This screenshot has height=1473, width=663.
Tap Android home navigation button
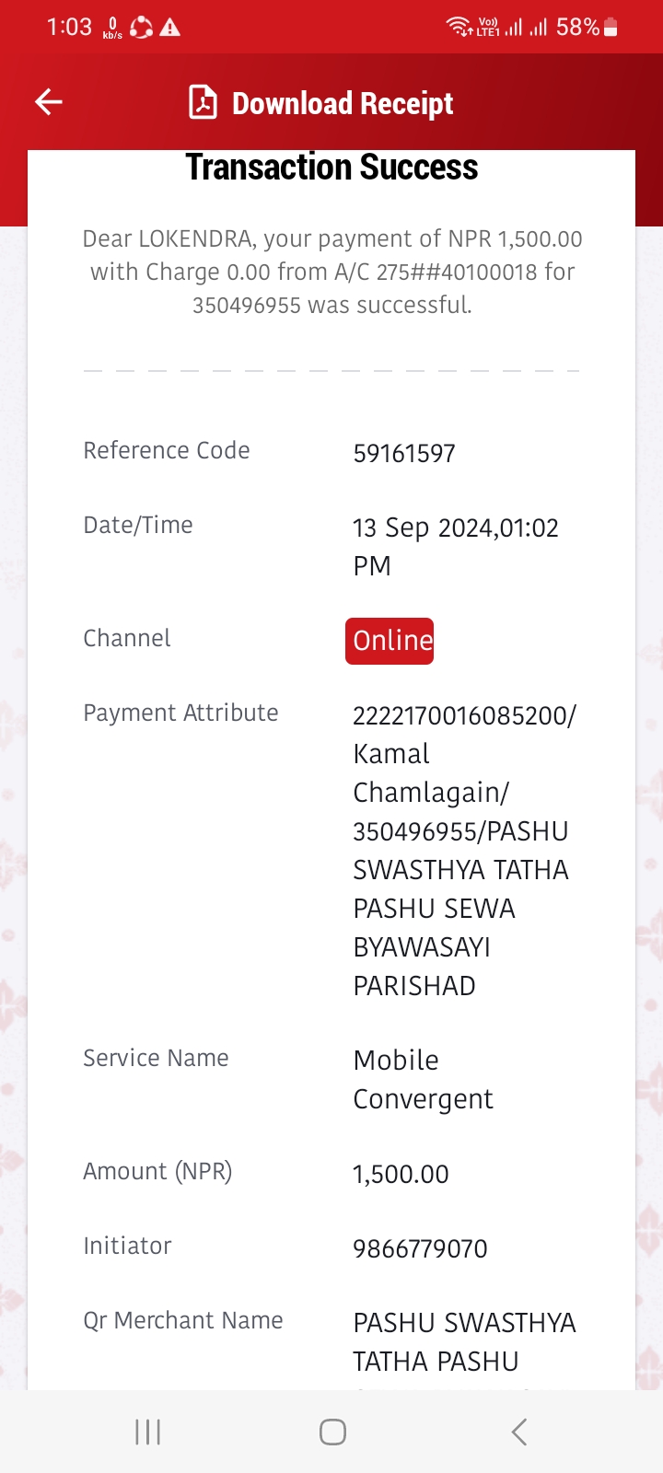coord(332,1432)
